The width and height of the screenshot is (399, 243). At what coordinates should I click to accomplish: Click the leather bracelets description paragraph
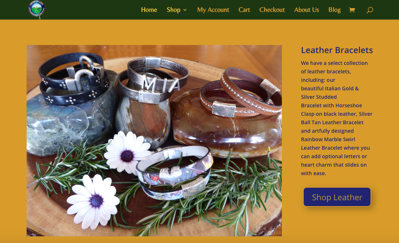click(337, 118)
